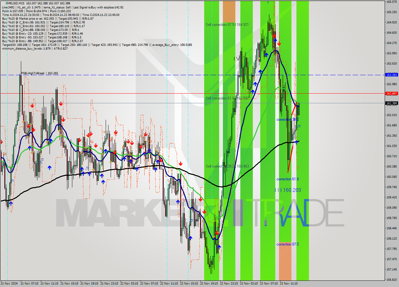Click the Sell correction 87.5 | 164.921 label

click(x=227, y=25)
